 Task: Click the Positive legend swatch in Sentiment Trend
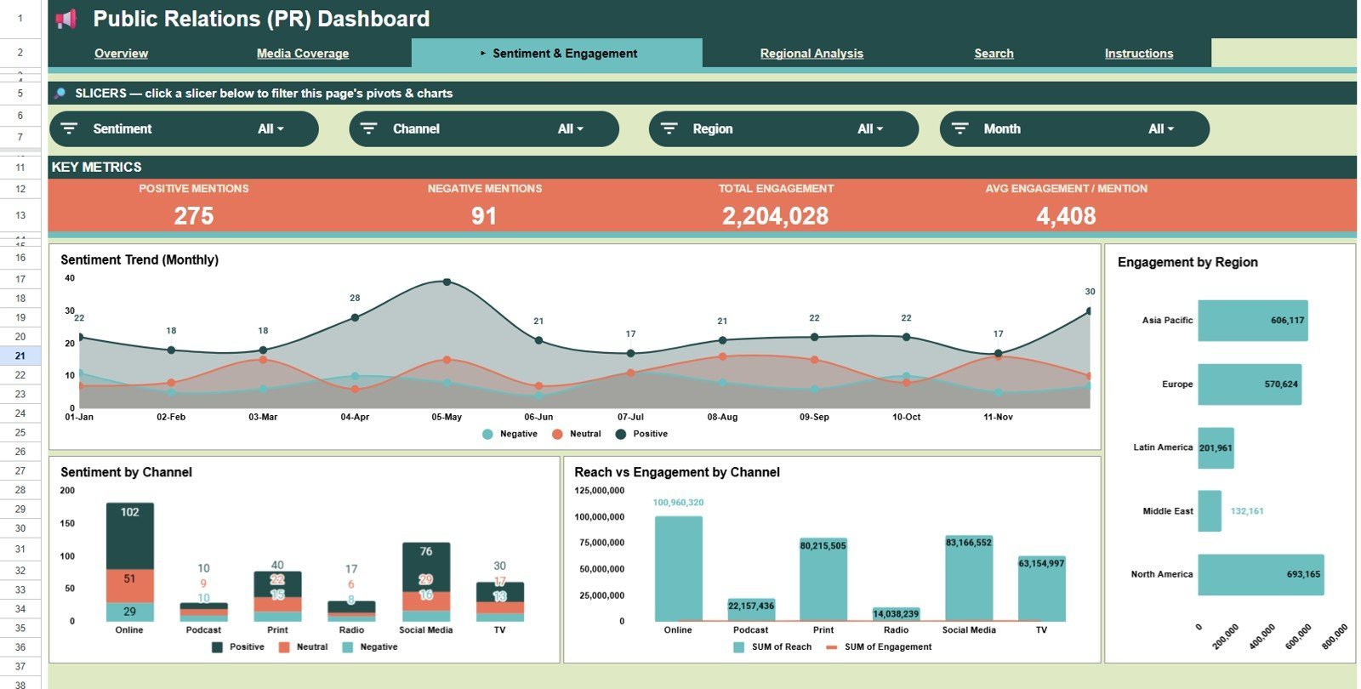click(621, 434)
